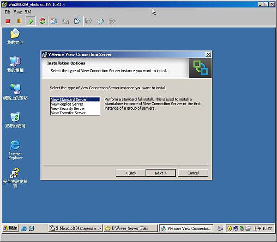The image size is (277, 242).
Task: Close the VMware View Connection Server dialog
Action: 208,55
